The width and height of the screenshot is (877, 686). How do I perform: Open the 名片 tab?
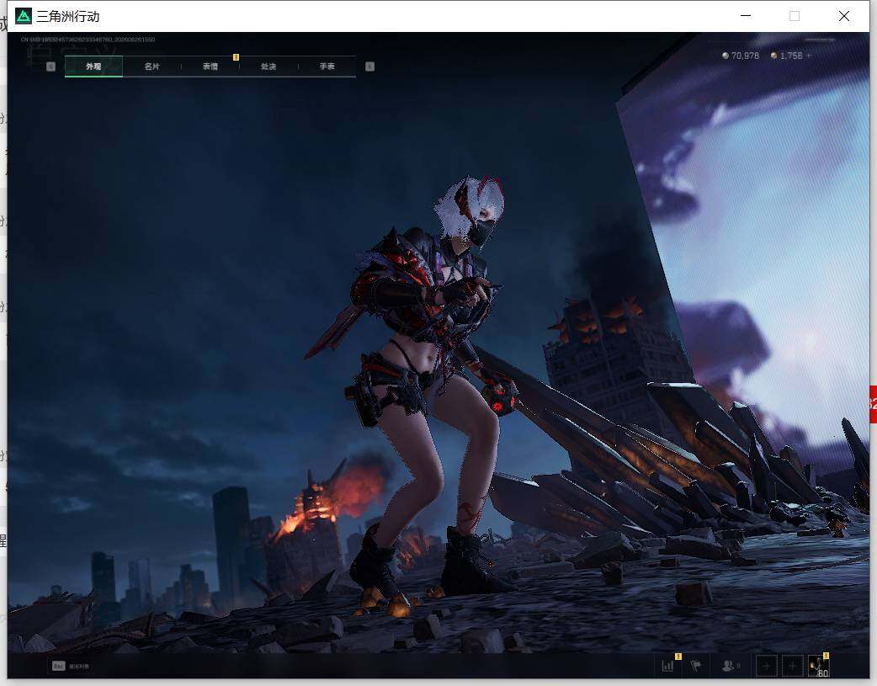tap(151, 66)
